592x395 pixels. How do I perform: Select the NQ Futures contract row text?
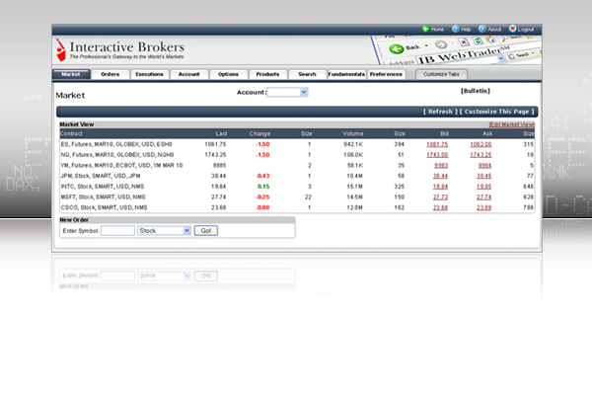pyautogui.click(x=117, y=155)
